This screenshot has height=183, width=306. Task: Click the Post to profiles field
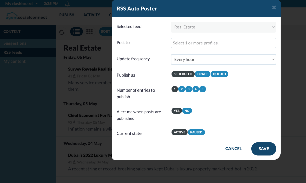click(x=223, y=43)
